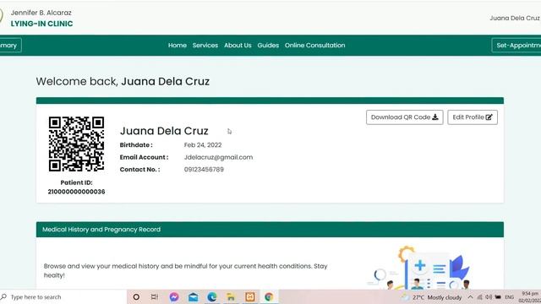Click the Set-Appointment button
541x304 pixels.
(516, 45)
